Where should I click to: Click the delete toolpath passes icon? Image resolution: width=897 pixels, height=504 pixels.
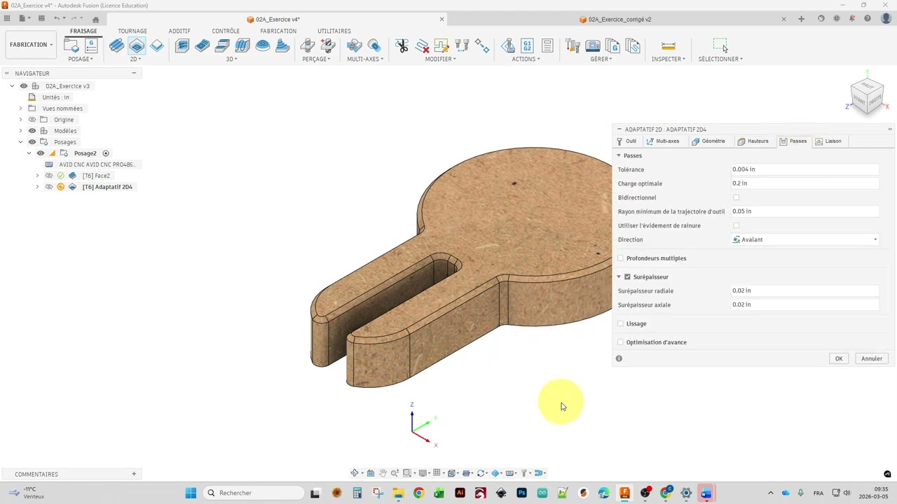pos(422,45)
